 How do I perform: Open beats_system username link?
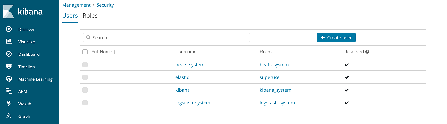190,65
